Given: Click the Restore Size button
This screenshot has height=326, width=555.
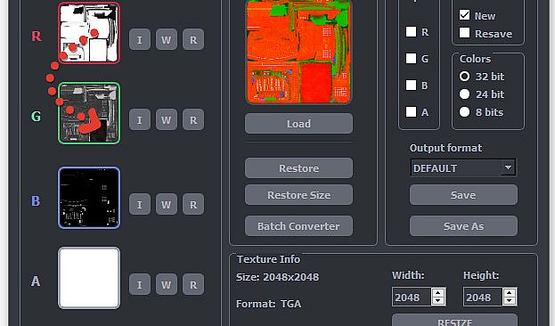Looking at the screenshot, I should [298, 195].
